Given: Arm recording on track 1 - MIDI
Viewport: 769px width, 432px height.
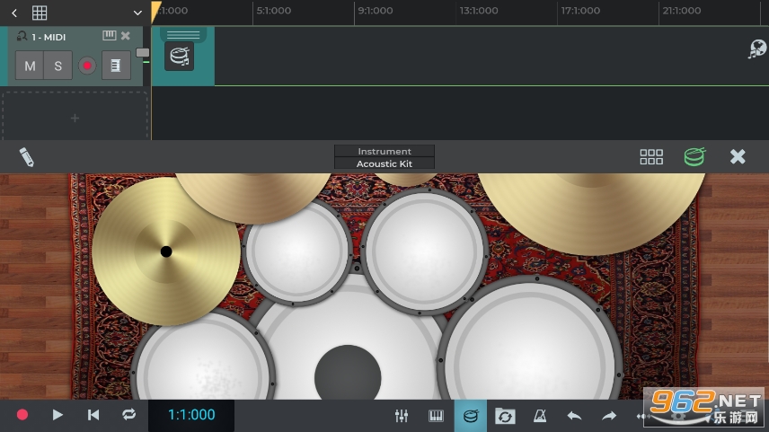Looking at the screenshot, I should coord(87,66).
